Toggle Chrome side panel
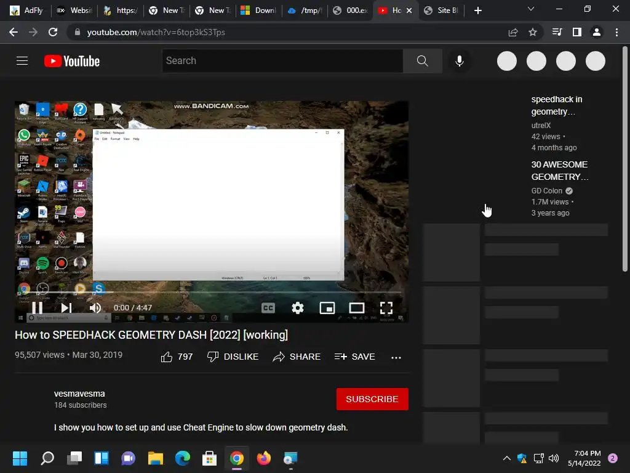This screenshot has width=630, height=473. pyautogui.click(x=577, y=32)
